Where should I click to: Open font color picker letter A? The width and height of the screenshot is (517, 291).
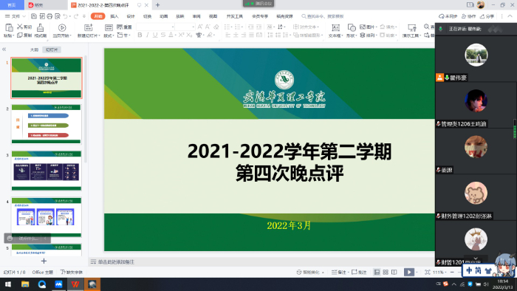point(171,35)
